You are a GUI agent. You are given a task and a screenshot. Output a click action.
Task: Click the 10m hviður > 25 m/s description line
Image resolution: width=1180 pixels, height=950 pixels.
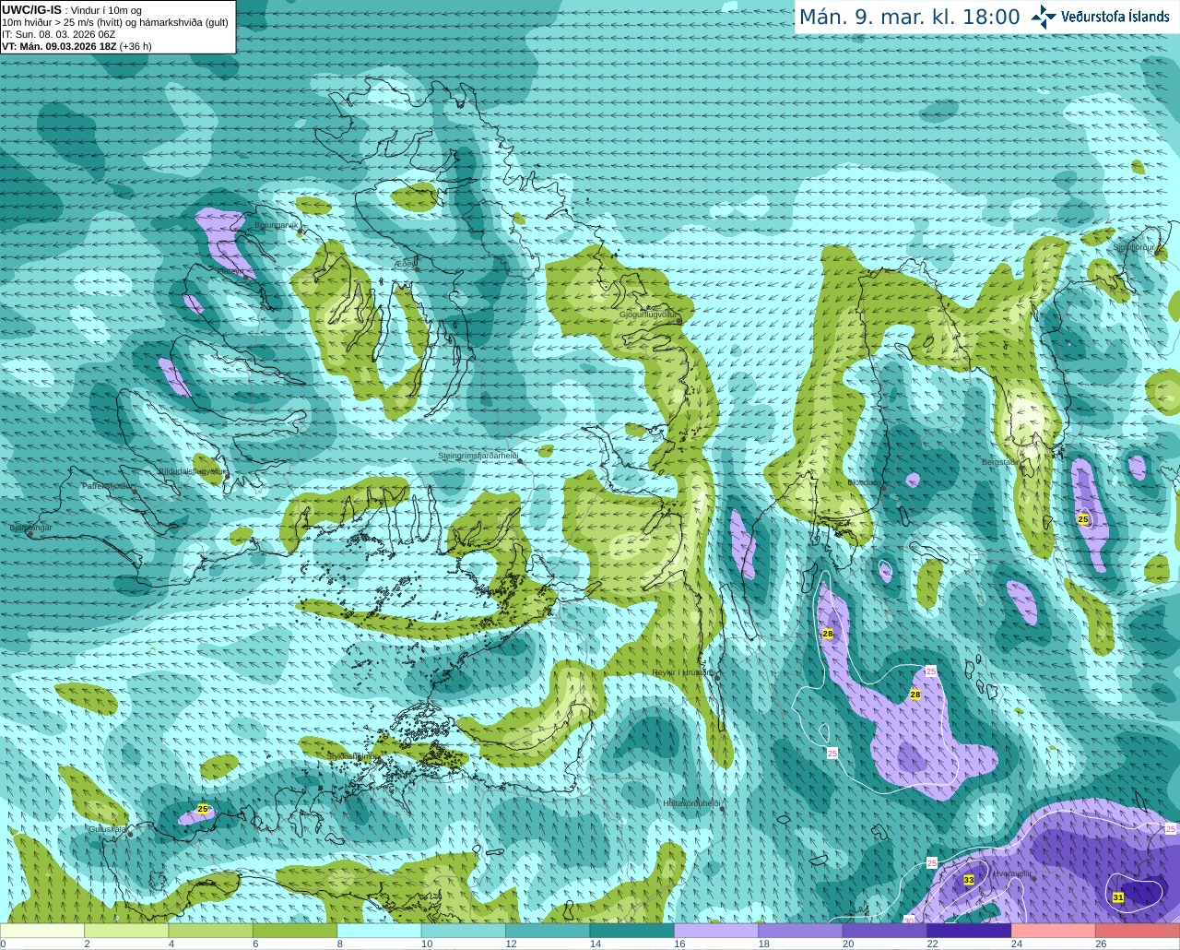115,22
